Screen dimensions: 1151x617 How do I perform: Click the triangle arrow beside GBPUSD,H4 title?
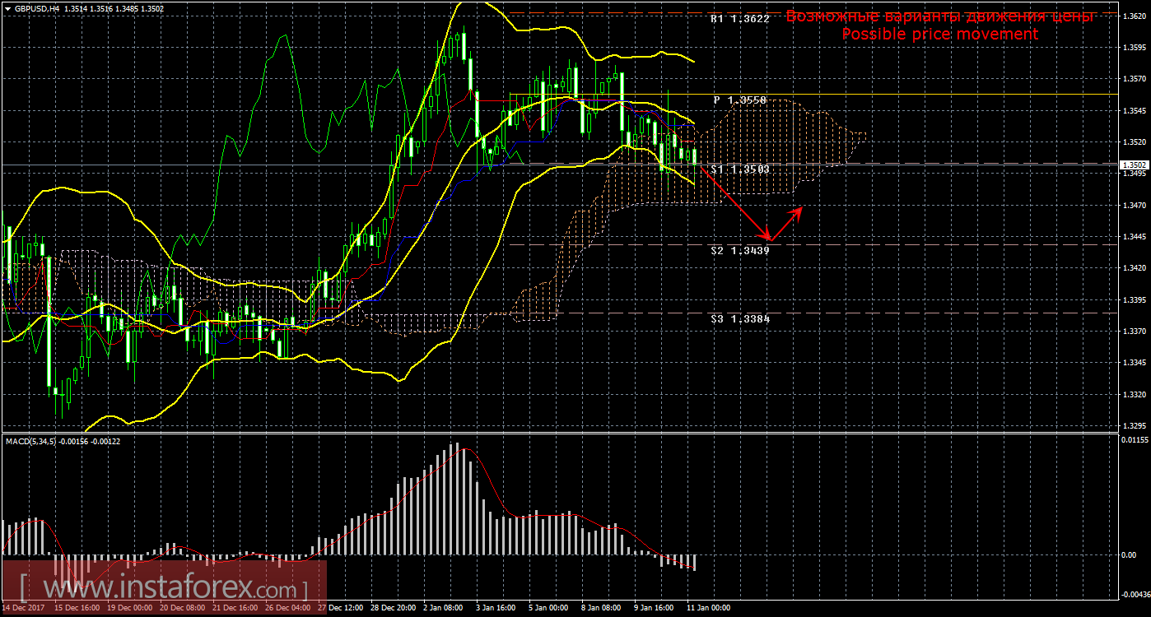click(x=7, y=9)
